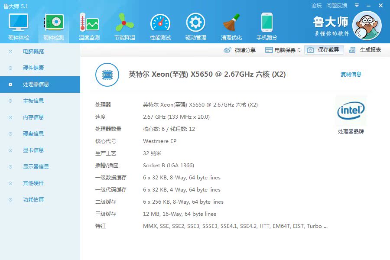The width and height of the screenshot is (390, 260).
Task: Open 驱动管理 driver gear icon
Action: (x=196, y=23)
